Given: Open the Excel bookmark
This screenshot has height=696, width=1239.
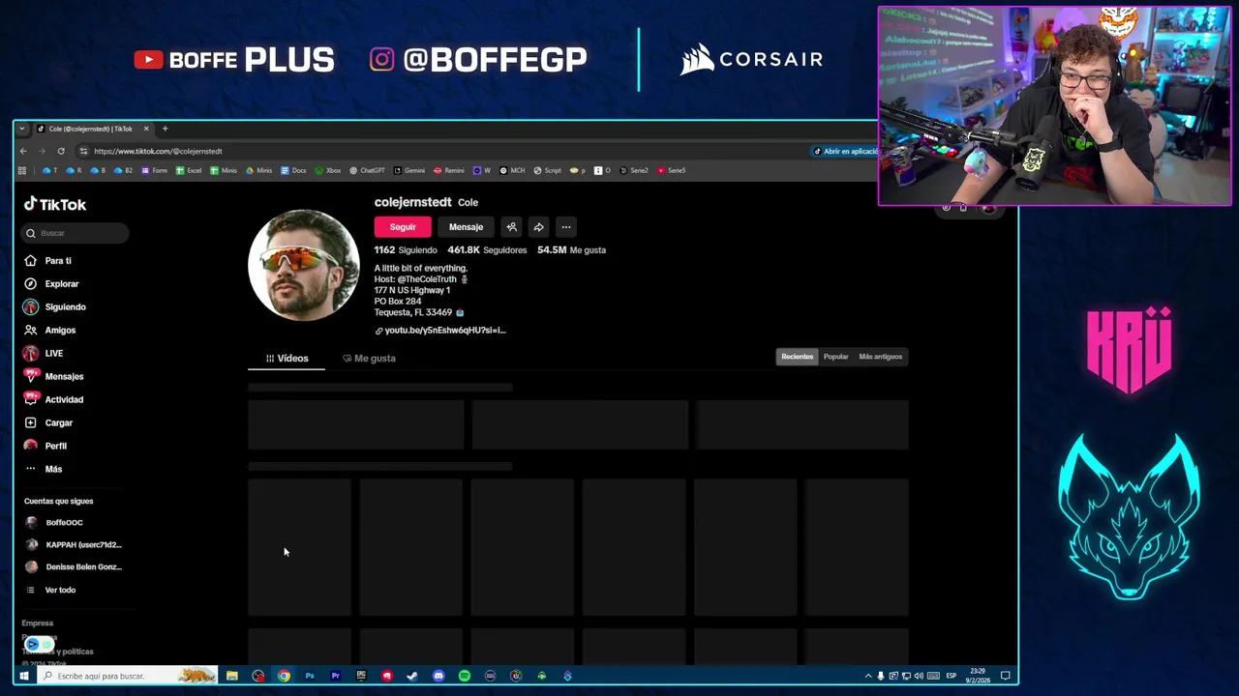Looking at the screenshot, I should click(189, 170).
